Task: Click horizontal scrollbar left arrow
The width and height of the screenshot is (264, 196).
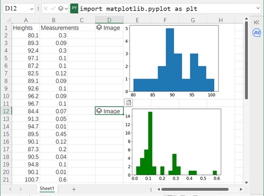Action: tap(159, 189)
